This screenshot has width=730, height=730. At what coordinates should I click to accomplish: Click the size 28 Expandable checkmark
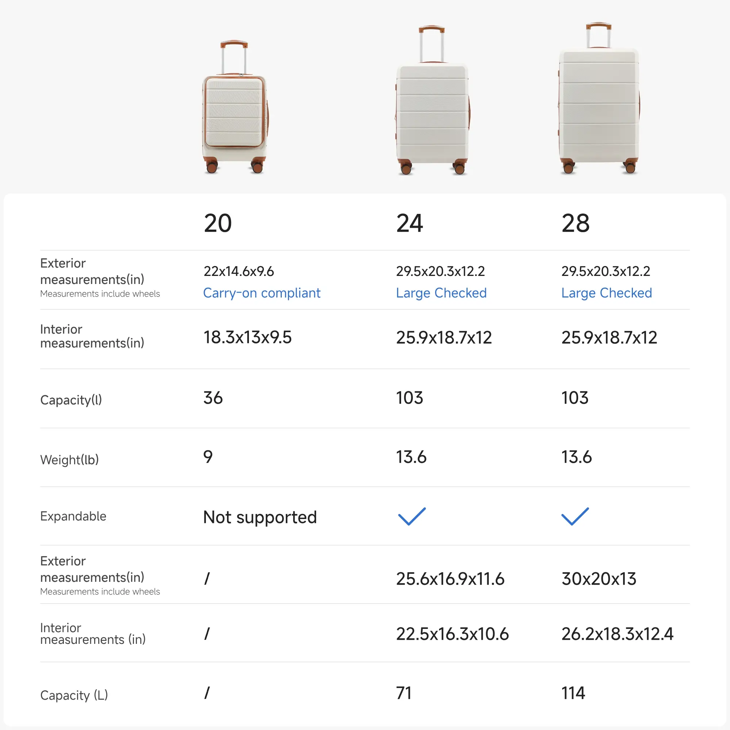575,516
